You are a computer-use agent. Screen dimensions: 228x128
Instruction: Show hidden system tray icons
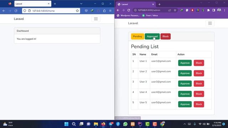(x=185, y=124)
